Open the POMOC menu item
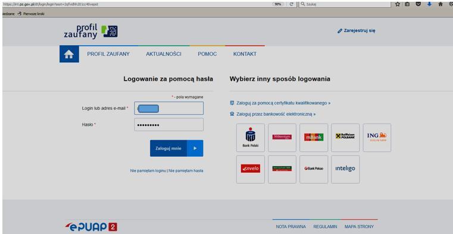Screen dimensions: 453x234 (207, 54)
